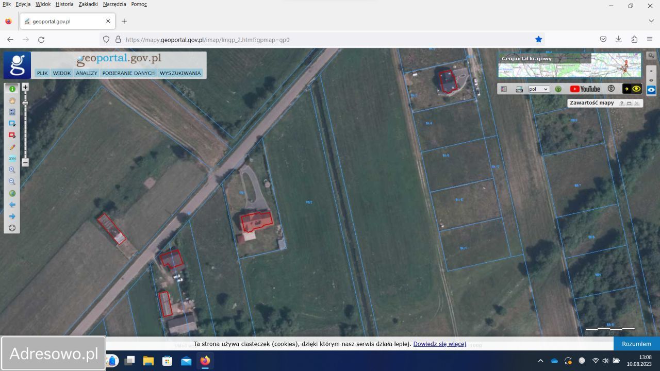Open Firefox Zakładki menu
Screen dimensions: 660x371
[88, 4]
